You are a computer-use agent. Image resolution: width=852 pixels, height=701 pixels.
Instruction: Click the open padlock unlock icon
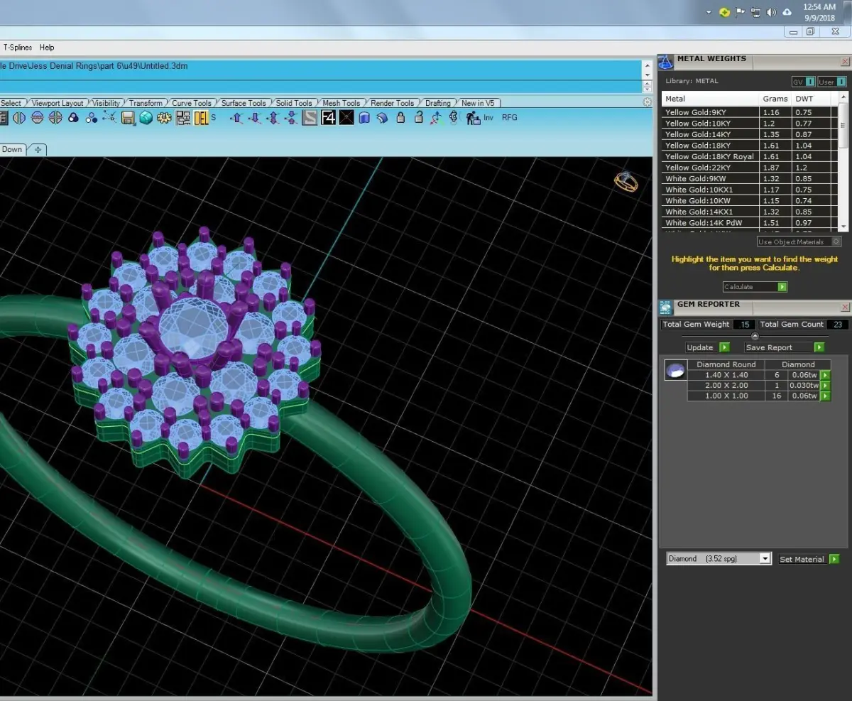click(x=419, y=118)
